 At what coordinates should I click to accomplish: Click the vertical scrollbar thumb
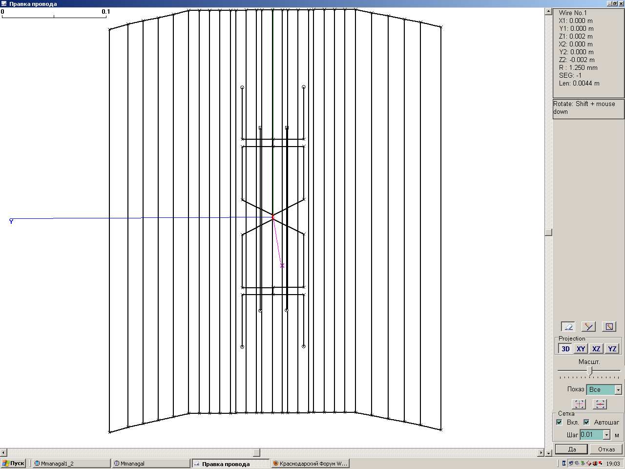point(548,233)
